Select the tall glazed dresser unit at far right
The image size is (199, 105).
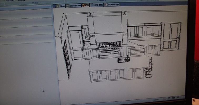[x=171, y=36]
